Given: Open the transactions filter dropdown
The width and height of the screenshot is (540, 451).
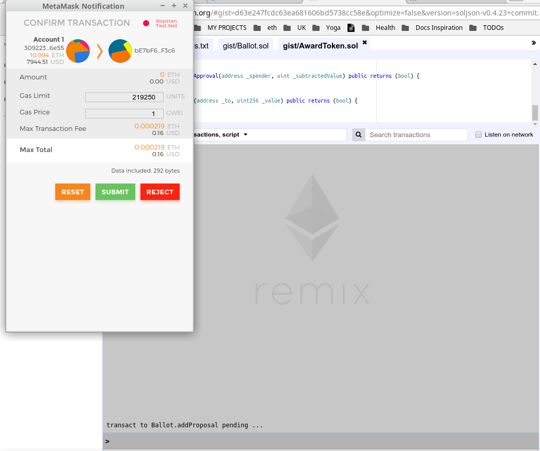Looking at the screenshot, I should [246, 135].
